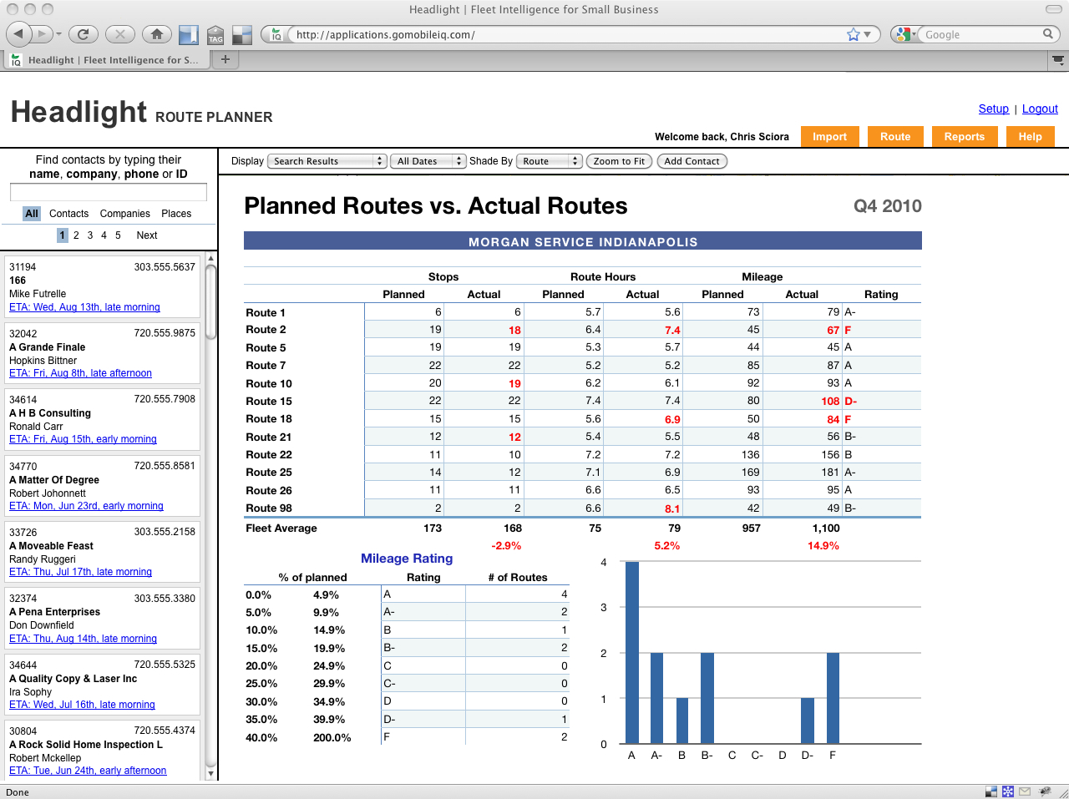Open the All Dates dropdown
The height and width of the screenshot is (799, 1069).
click(428, 161)
